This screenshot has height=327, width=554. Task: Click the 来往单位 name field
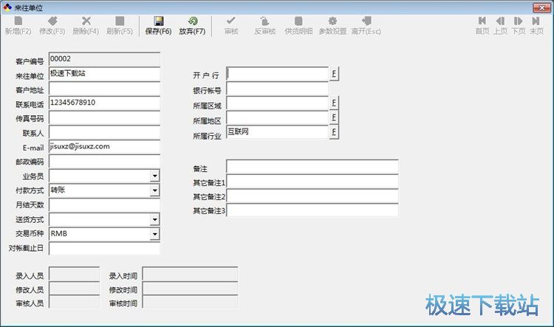(x=104, y=74)
